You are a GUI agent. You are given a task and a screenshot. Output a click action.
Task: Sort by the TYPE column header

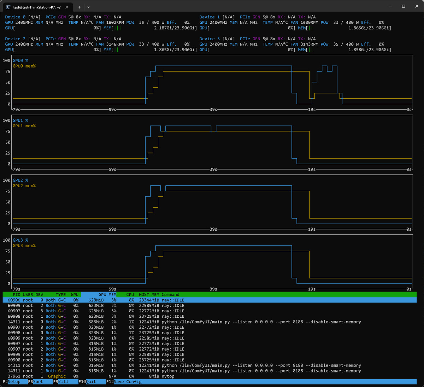(x=61, y=295)
